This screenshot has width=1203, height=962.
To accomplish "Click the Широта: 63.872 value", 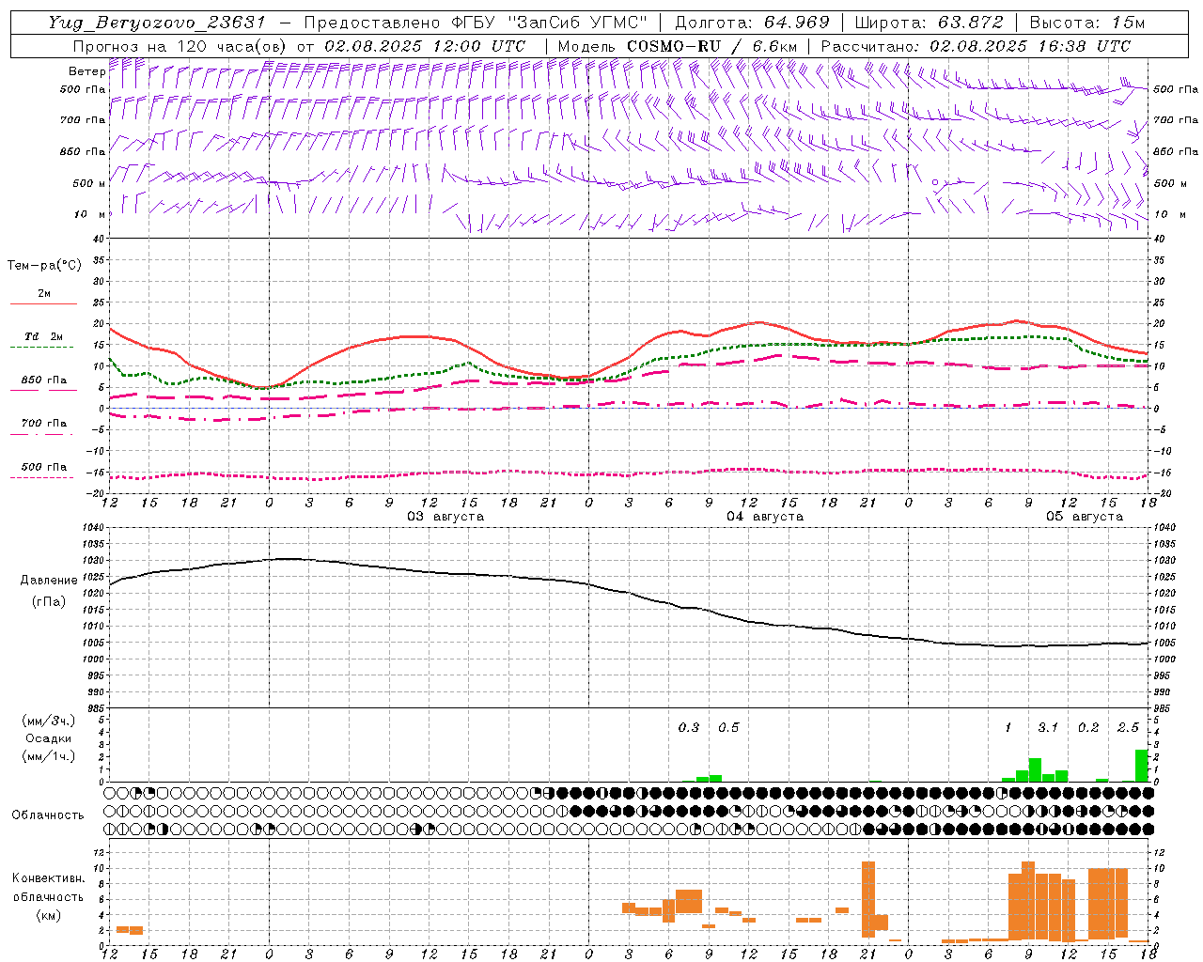I will [x=929, y=23].
